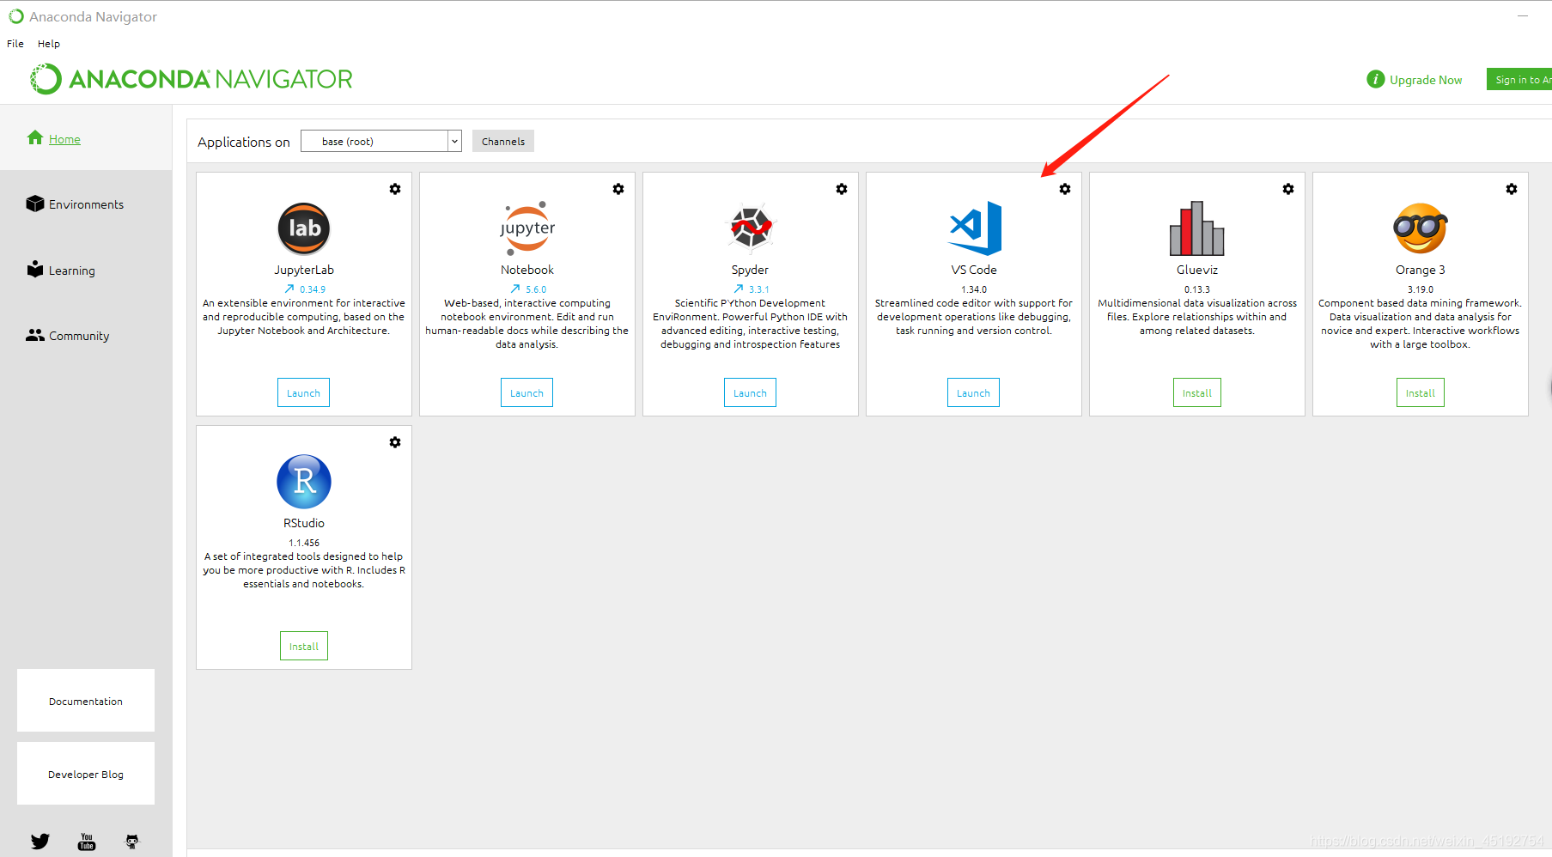
Task: Open VS Code card settings gear
Action: pyautogui.click(x=1065, y=189)
